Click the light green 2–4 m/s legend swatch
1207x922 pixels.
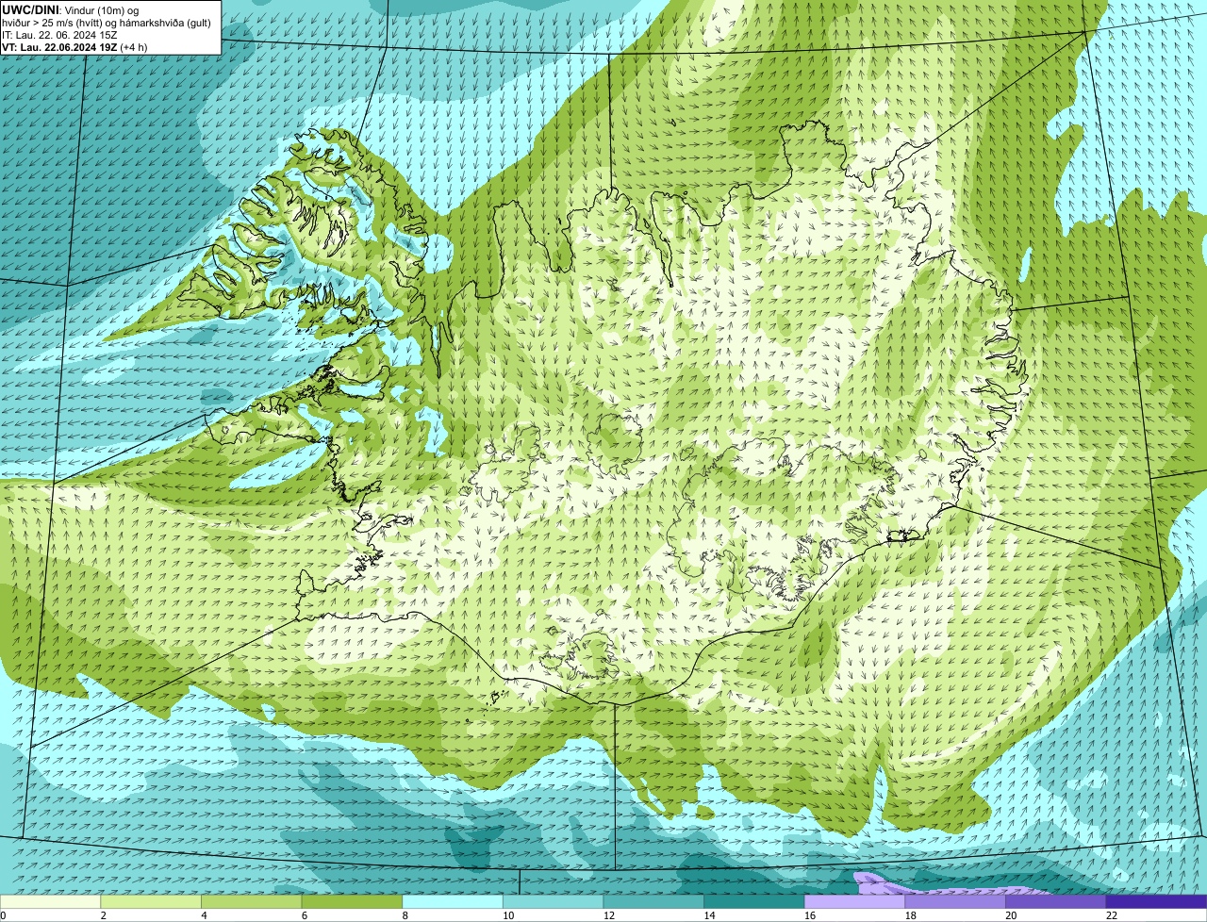(151, 901)
